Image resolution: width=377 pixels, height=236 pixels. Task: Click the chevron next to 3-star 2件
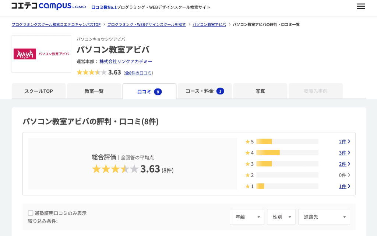click(349, 164)
